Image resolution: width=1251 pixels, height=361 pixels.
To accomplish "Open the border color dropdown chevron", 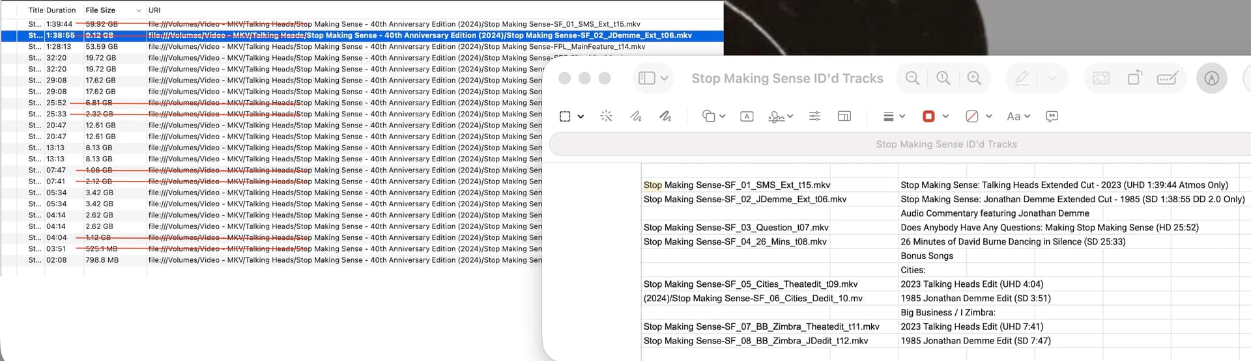I will (945, 116).
